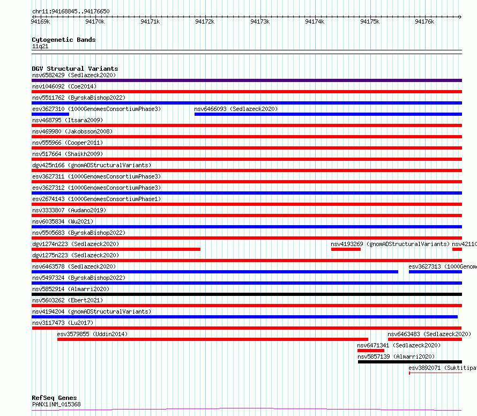Open the nsv6466093 (Sedlazeck2020) label
Screen dimensions: 477x416
(236, 109)
